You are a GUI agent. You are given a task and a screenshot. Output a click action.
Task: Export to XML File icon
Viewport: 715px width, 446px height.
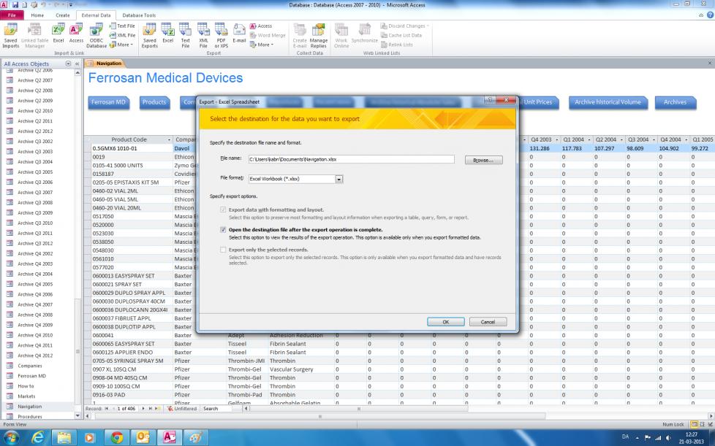point(203,36)
